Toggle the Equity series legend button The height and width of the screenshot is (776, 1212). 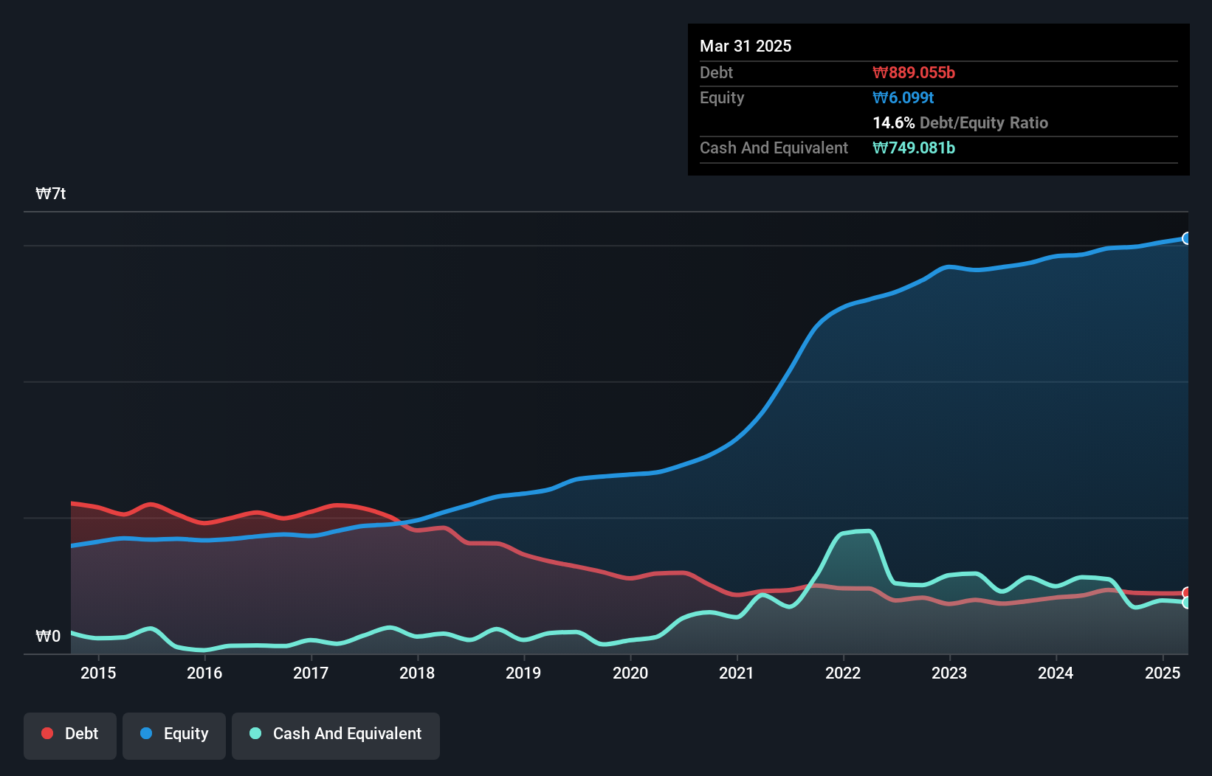pos(174,735)
